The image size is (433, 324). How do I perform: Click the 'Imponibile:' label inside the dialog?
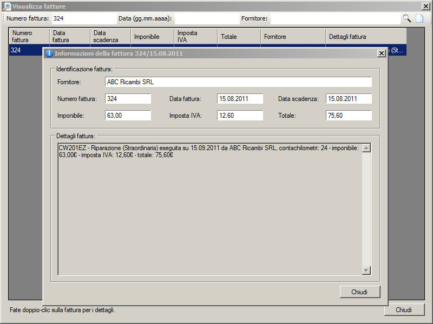click(x=71, y=116)
